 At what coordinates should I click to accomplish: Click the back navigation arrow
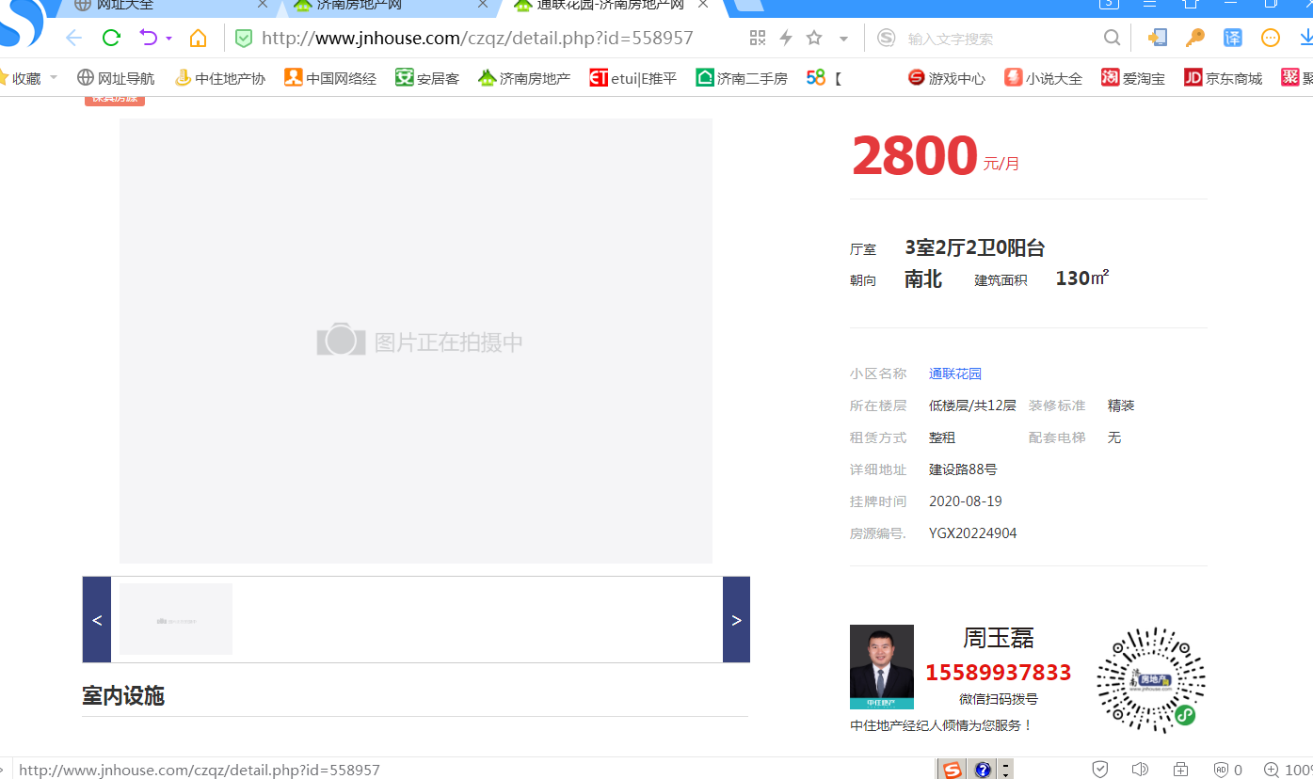pyautogui.click(x=73, y=39)
